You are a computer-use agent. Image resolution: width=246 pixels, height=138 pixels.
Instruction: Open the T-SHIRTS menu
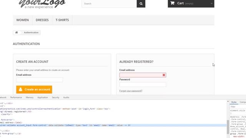click(x=62, y=20)
